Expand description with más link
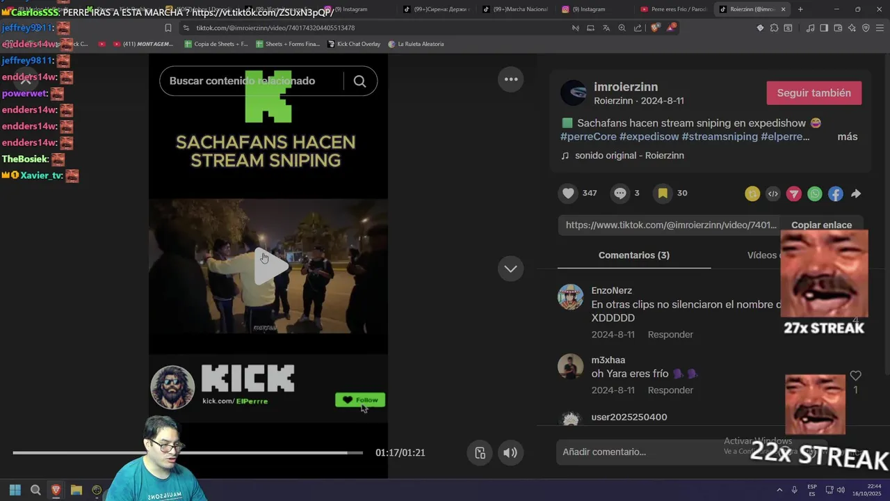Viewport: 890px width, 501px height. [847, 136]
